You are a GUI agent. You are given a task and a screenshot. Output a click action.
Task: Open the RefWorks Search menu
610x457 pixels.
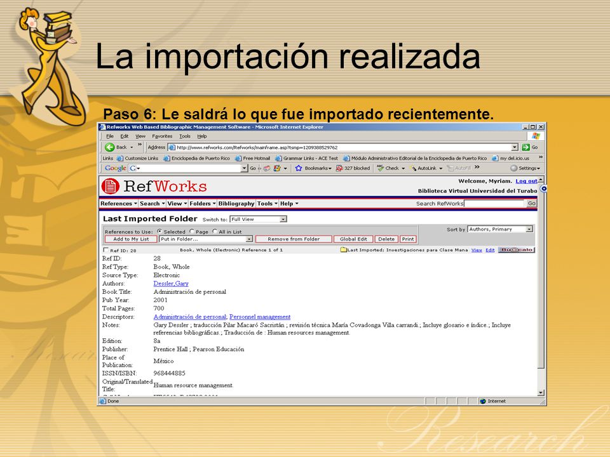click(152, 204)
